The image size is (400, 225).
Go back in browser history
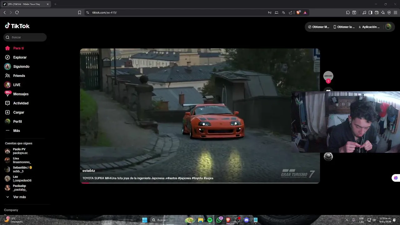[4, 12]
